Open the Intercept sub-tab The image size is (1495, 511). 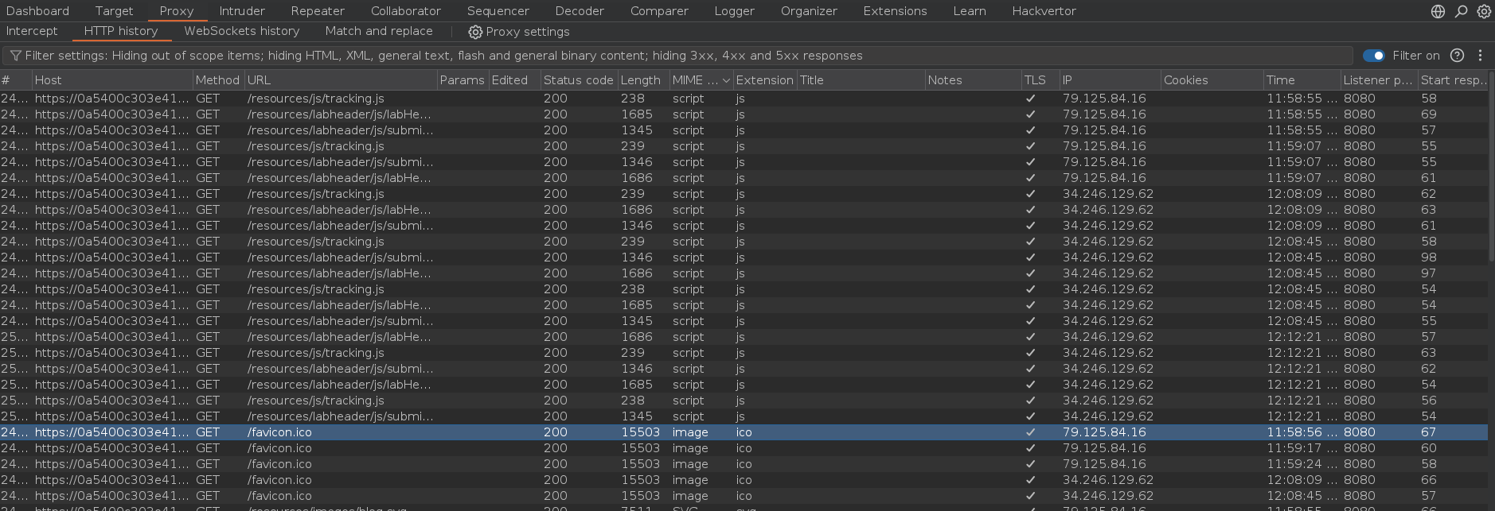[32, 31]
